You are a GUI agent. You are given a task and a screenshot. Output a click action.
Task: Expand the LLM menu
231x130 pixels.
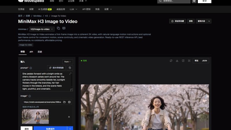[x=73, y=9]
